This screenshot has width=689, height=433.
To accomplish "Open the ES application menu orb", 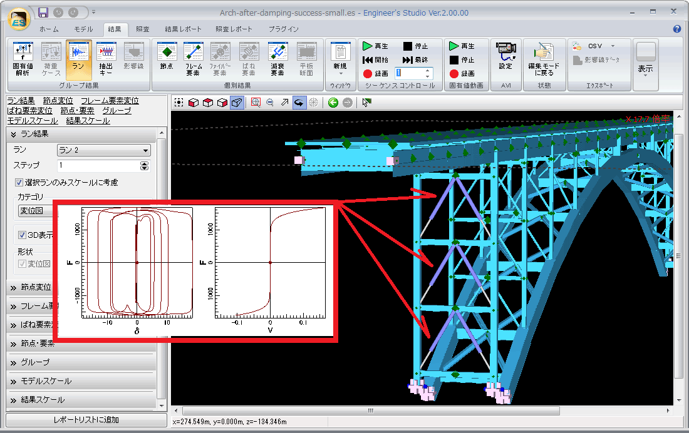I will pyautogui.click(x=19, y=19).
